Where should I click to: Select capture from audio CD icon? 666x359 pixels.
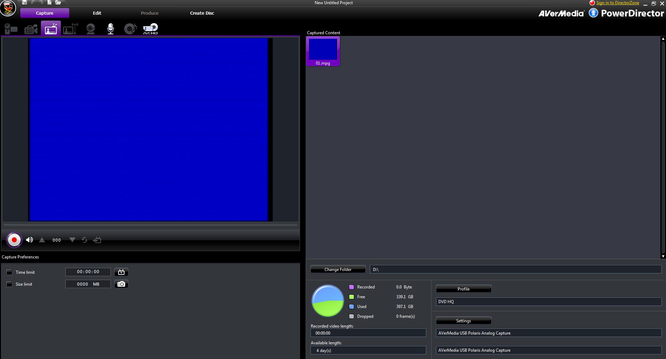tap(130, 29)
